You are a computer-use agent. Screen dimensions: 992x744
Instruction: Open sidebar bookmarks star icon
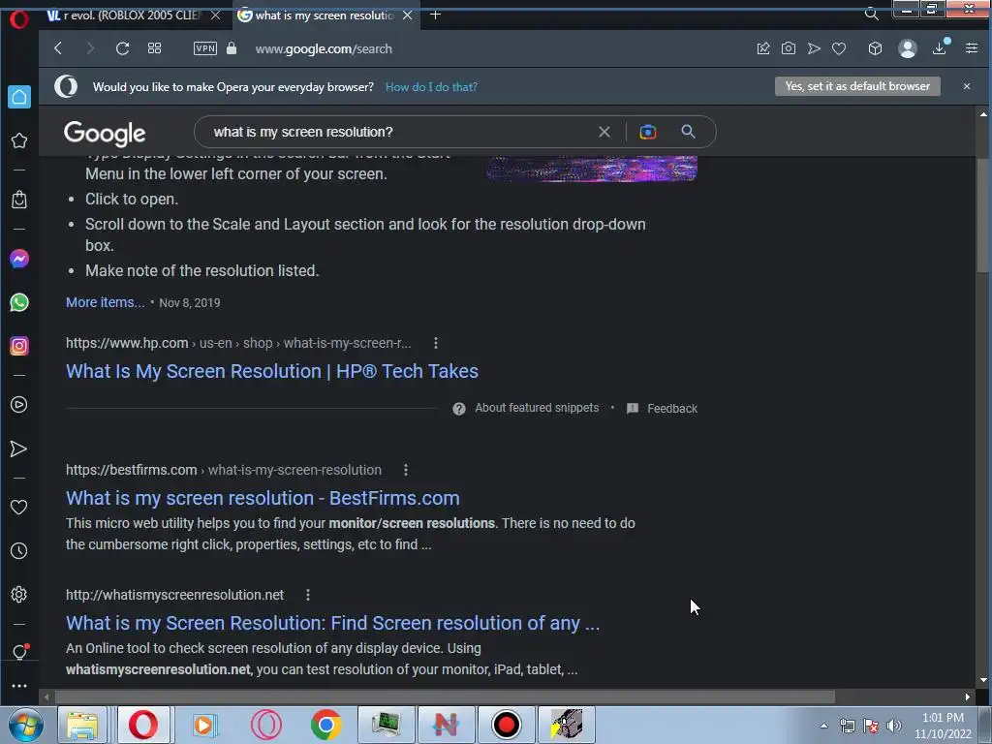pos(19,140)
